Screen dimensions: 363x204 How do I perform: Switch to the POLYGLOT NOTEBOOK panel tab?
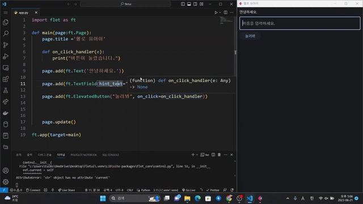[83, 155]
